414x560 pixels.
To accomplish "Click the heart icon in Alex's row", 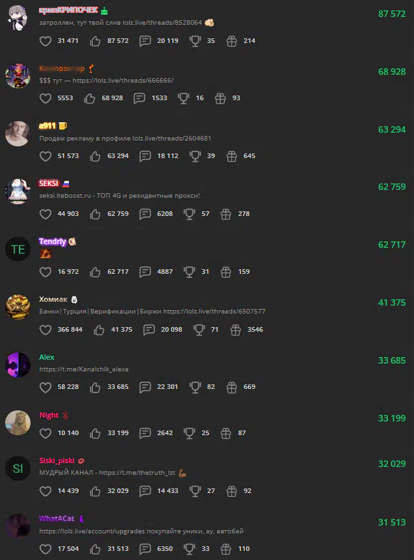I will pos(45,387).
